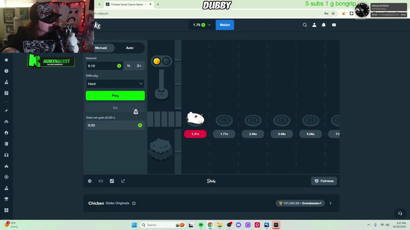Open the Fairness button
The width and height of the screenshot is (410, 230).
pos(324,181)
